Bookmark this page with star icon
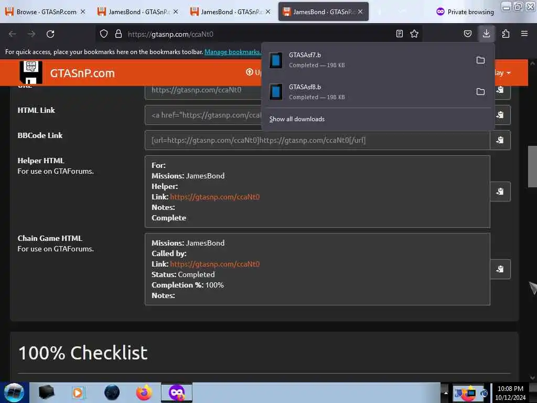The image size is (537, 403). (x=414, y=34)
